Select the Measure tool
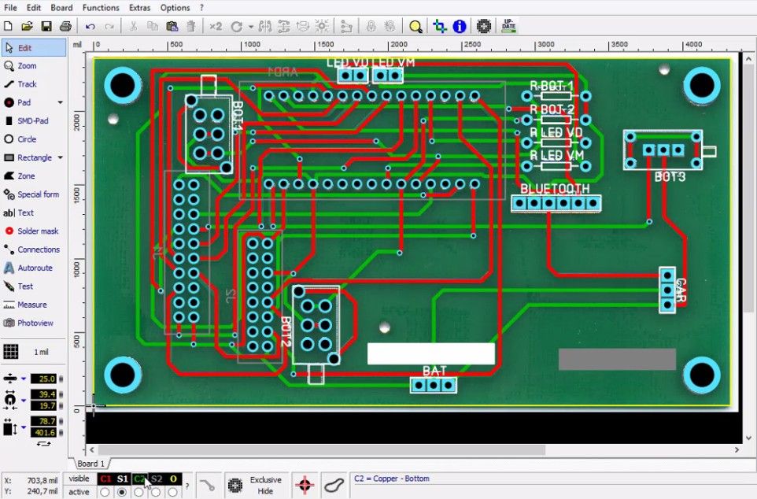This screenshot has height=499, width=757. pyautogui.click(x=34, y=305)
